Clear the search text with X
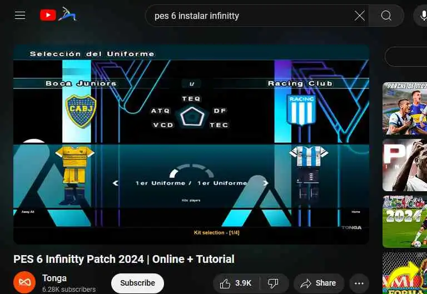This screenshot has height=294, width=427. click(x=360, y=16)
